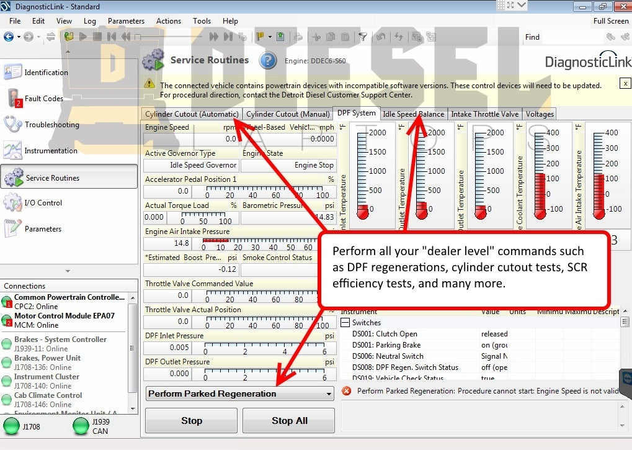Open the flag icon dropdown arrow
Screen dimensions: 632x450
(270, 37)
